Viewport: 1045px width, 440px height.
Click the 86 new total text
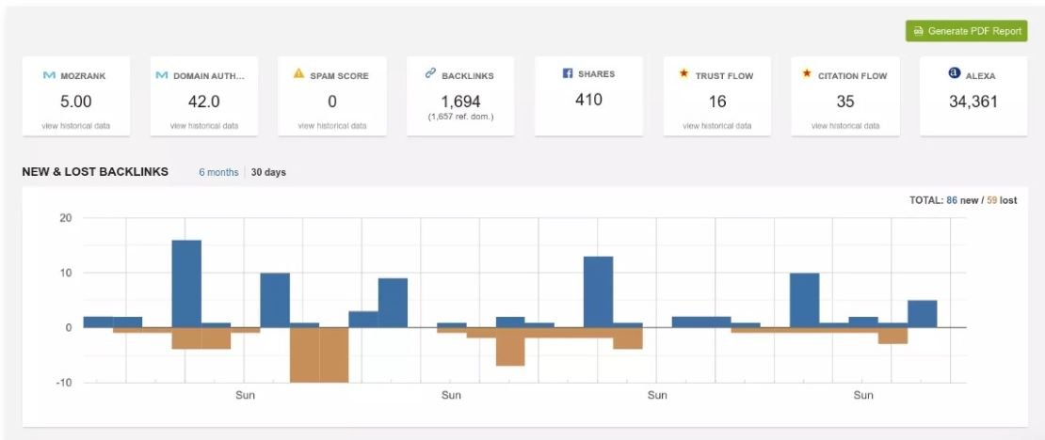[962, 199]
